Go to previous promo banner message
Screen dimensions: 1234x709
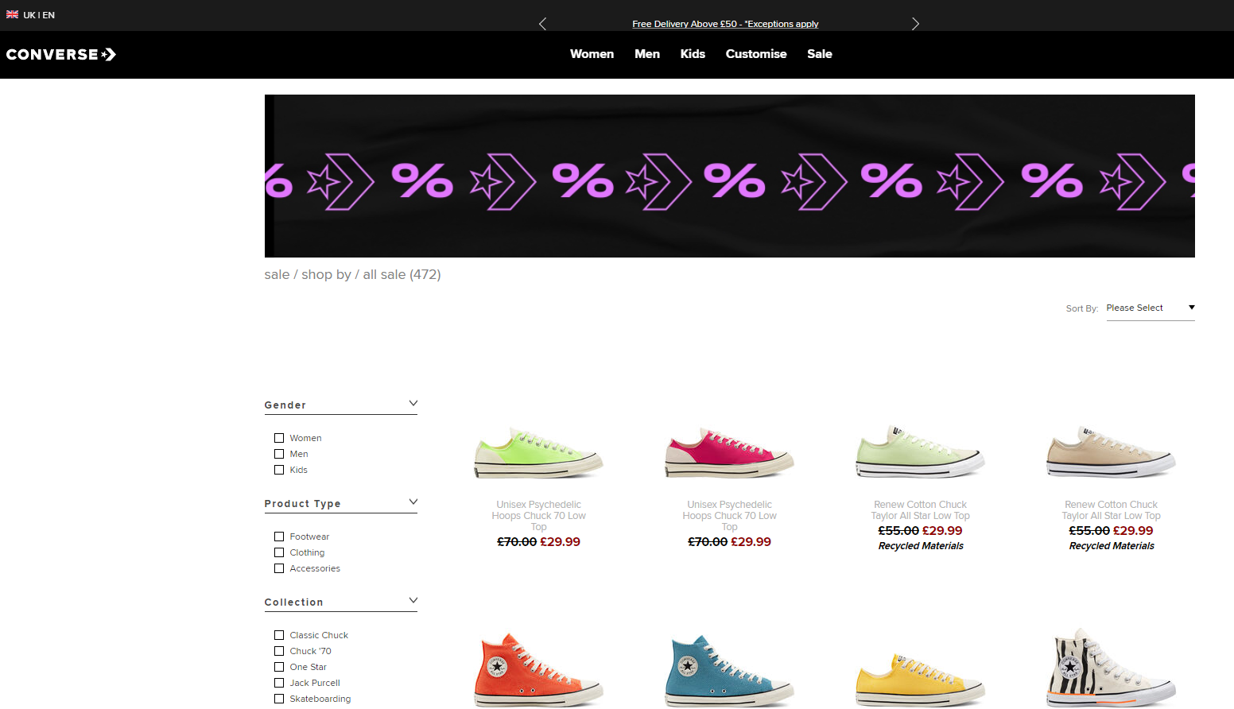[x=542, y=24]
